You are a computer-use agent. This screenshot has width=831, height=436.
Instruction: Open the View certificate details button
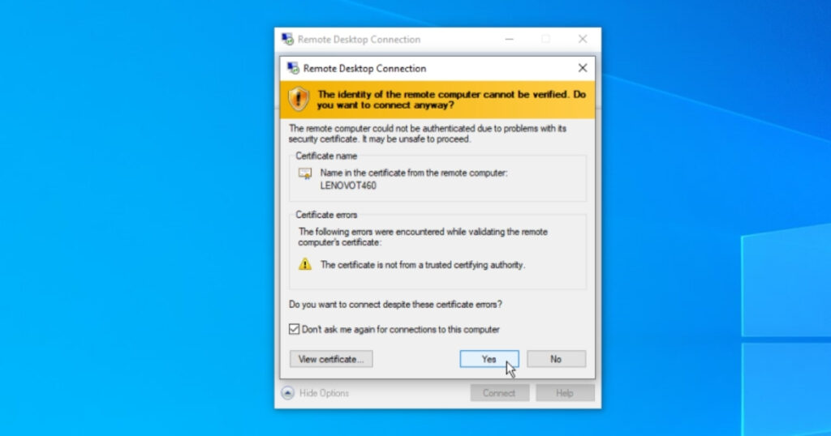click(x=331, y=359)
